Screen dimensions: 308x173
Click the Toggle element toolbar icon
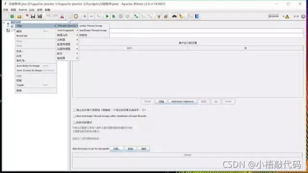98,16
